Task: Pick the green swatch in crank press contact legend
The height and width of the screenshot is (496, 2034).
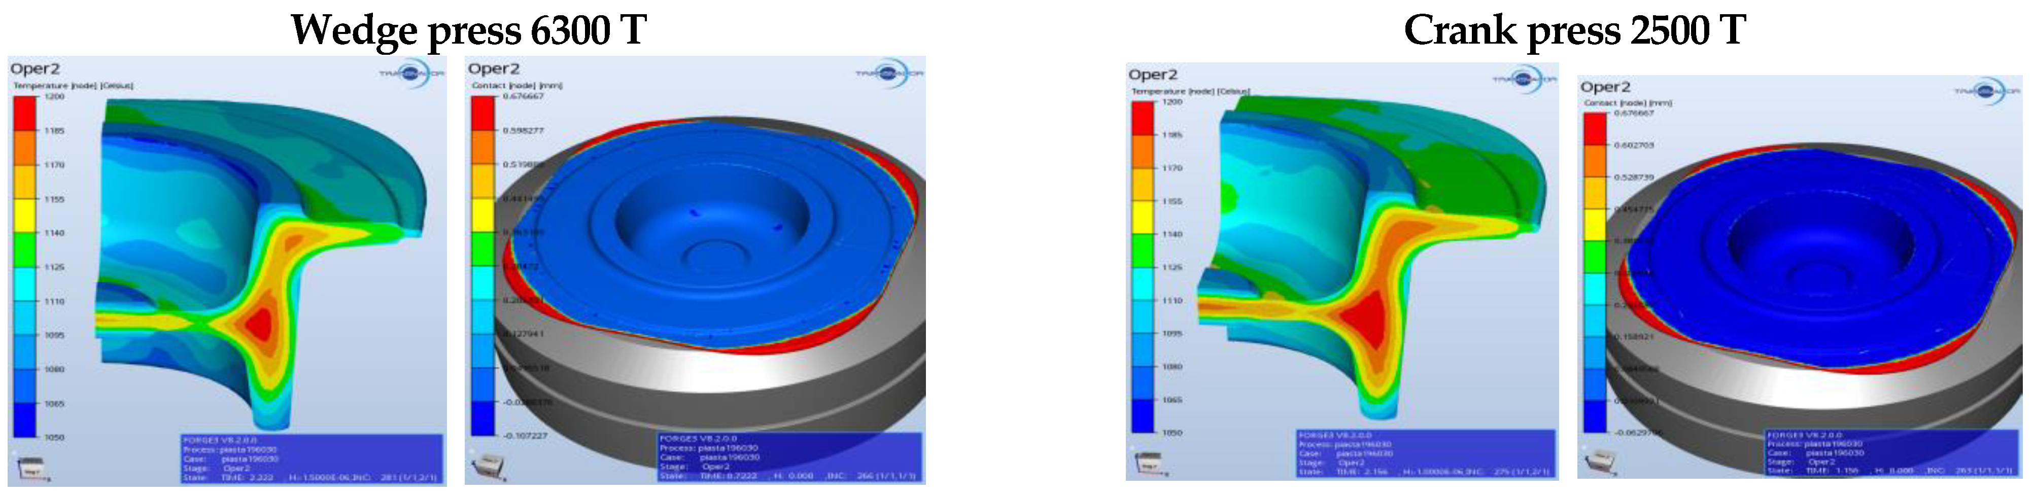Action: [x=1595, y=258]
